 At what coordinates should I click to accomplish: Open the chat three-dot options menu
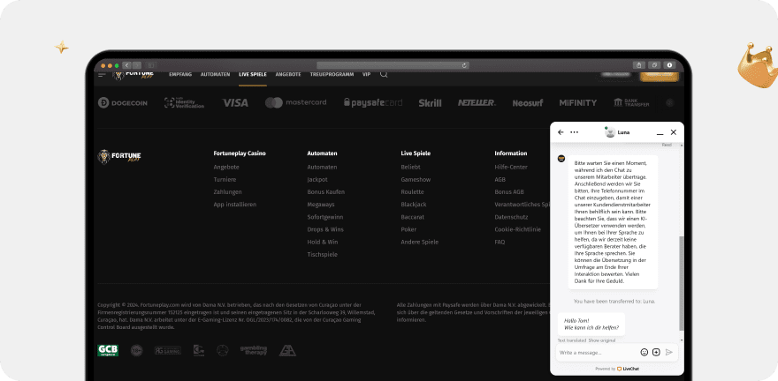[x=575, y=132]
